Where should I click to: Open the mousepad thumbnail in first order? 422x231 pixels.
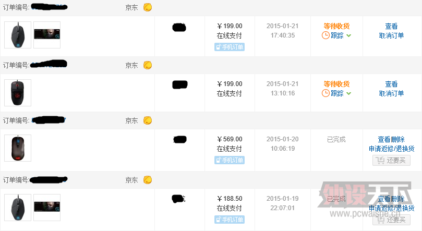pyautogui.click(x=47, y=35)
